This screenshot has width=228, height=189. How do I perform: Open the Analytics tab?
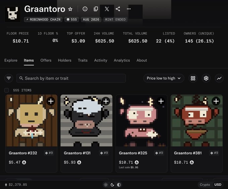point(122,60)
